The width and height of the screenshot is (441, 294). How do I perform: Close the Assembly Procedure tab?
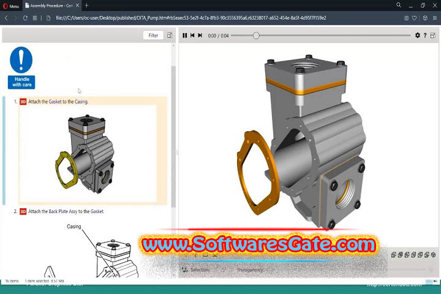[x=77, y=6]
